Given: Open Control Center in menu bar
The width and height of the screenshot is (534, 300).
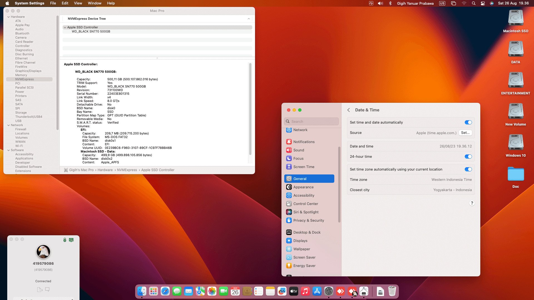Looking at the screenshot, I should click(x=483, y=3).
